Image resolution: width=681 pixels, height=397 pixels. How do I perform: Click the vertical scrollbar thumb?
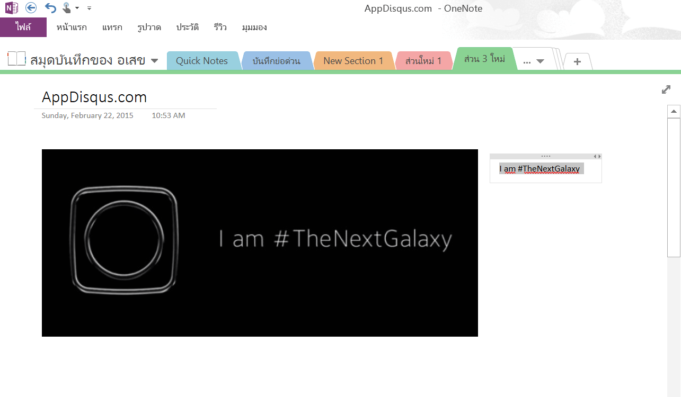coord(674,188)
